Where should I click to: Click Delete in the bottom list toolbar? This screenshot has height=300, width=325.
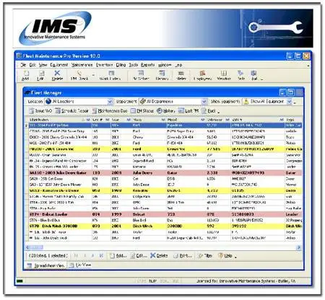(x=159, y=256)
